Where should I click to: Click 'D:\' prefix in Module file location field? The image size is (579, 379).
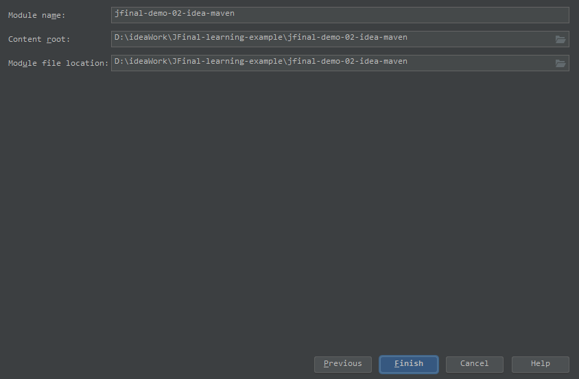pos(121,62)
